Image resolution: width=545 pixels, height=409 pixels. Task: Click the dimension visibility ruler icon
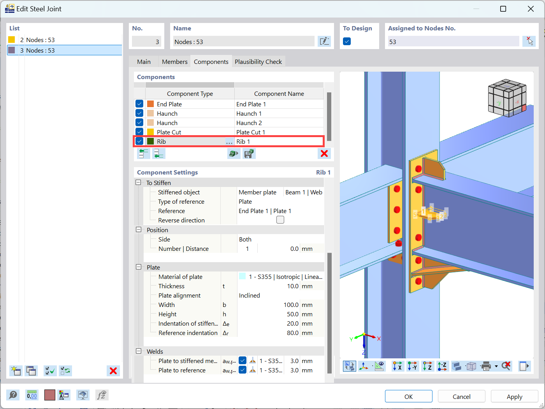click(379, 366)
